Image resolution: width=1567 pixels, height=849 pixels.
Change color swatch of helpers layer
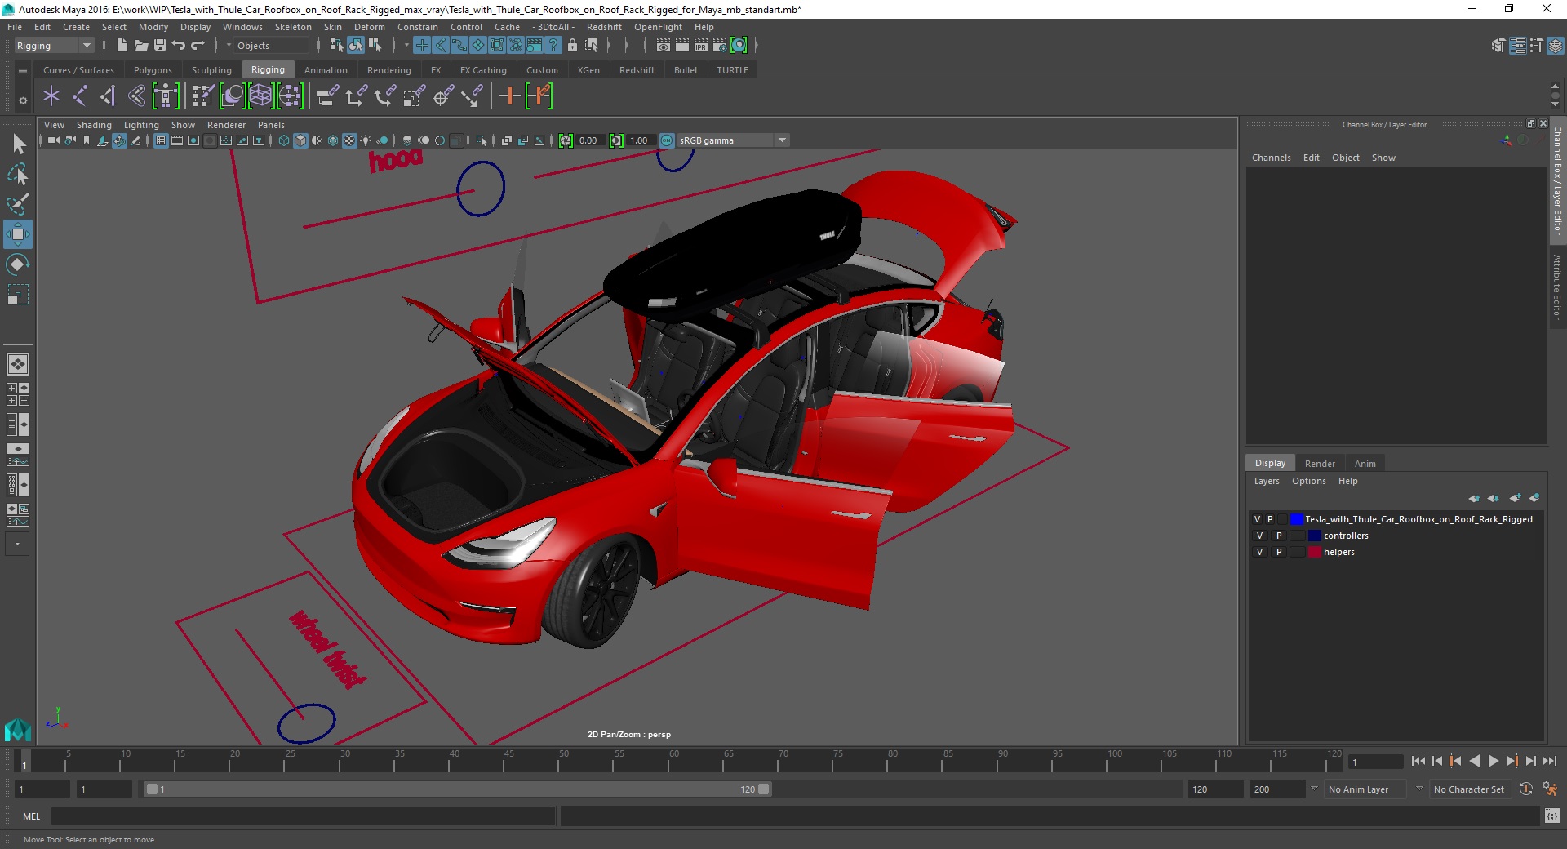pyautogui.click(x=1314, y=552)
